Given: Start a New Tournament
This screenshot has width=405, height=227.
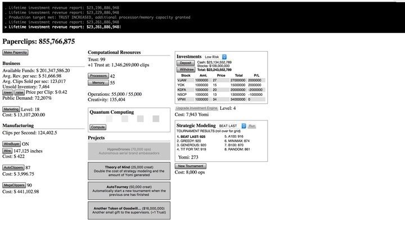Looking at the screenshot, I should pos(190,166).
